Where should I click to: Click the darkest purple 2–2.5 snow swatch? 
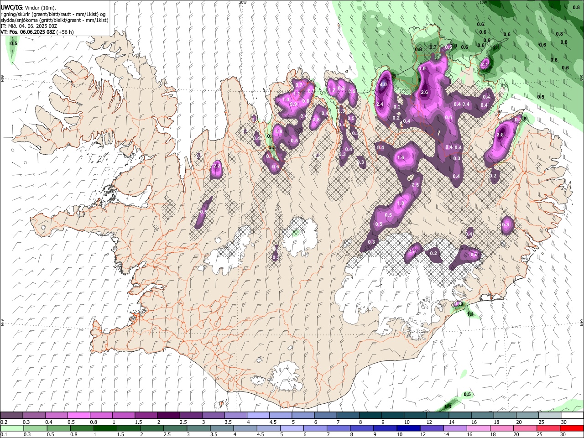[x=168, y=416]
